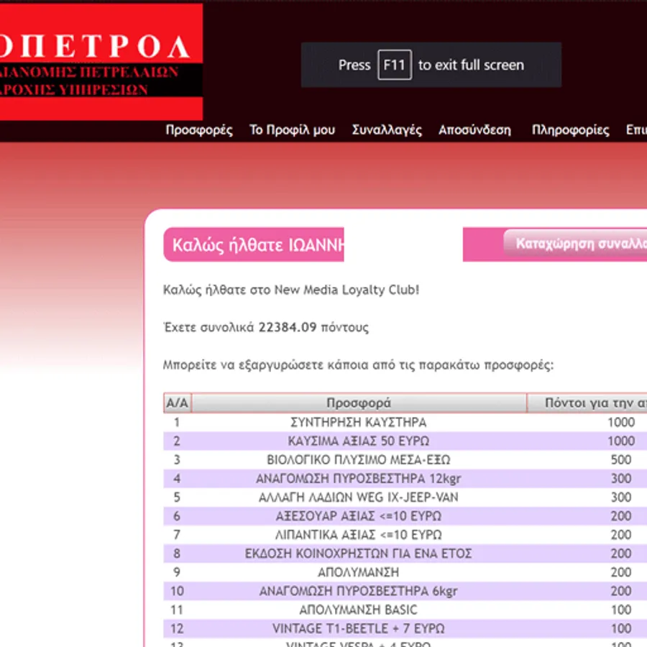Select Αποσύνδεση to log out
This screenshot has height=647, width=647.
coord(474,130)
